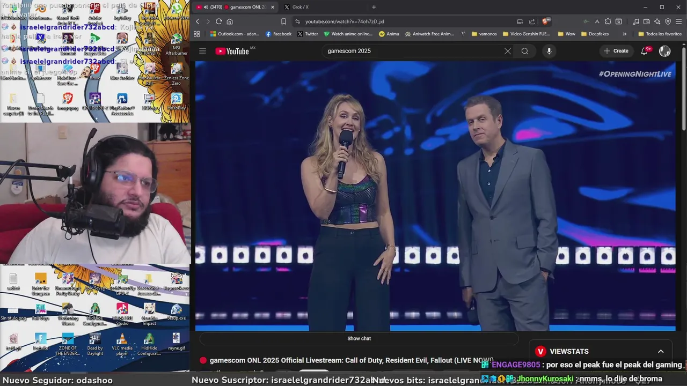Show hidden bookmarks via the double chevron
This screenshot has height=386, width=687.
click(x=624, y=34)
